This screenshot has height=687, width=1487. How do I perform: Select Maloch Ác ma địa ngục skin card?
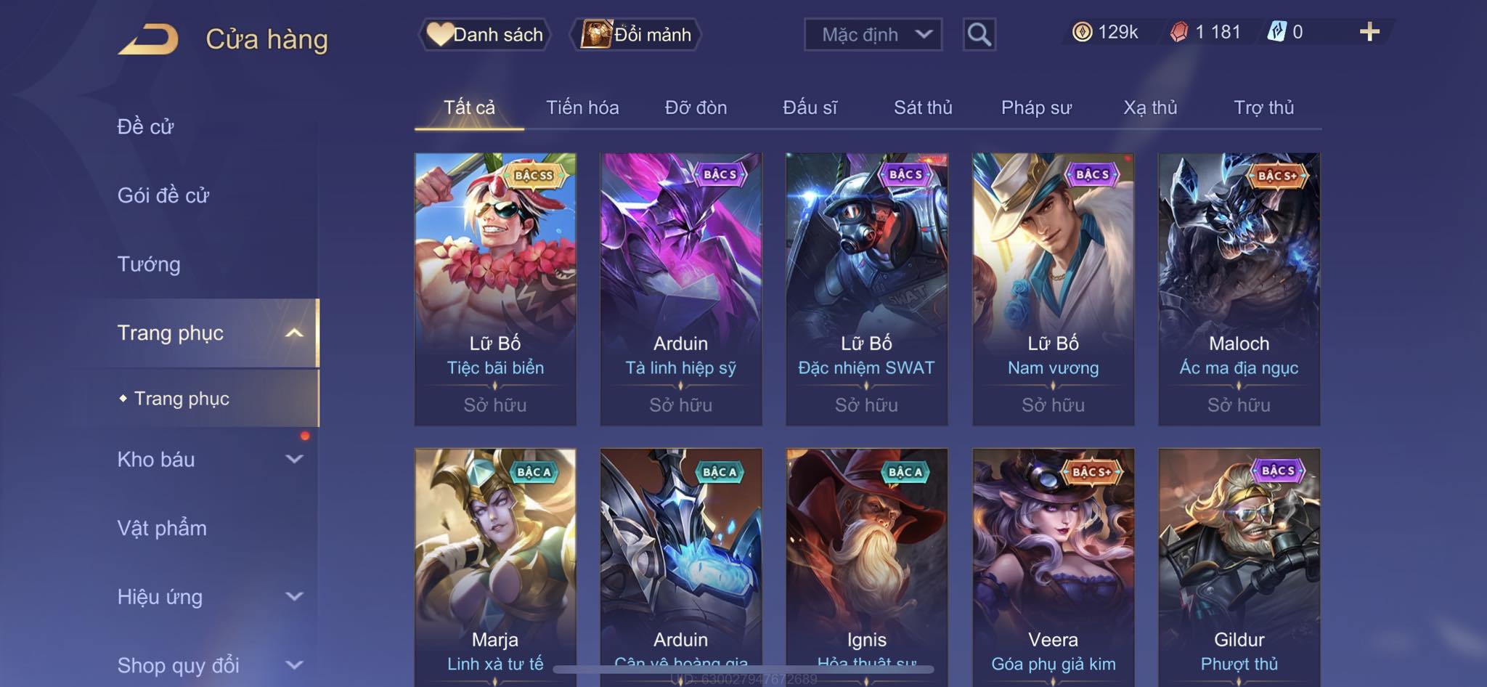tap(1239, 289)
